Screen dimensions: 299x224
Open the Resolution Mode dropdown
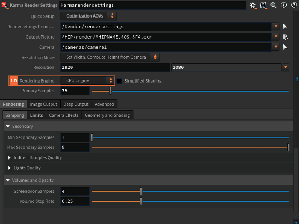(x=110, y=57)
